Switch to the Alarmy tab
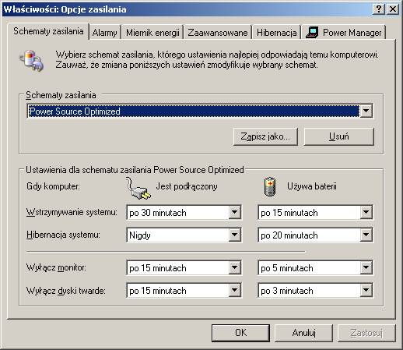Image resolution: width=403 pixels, height=350 pixels. pos(105,33)
